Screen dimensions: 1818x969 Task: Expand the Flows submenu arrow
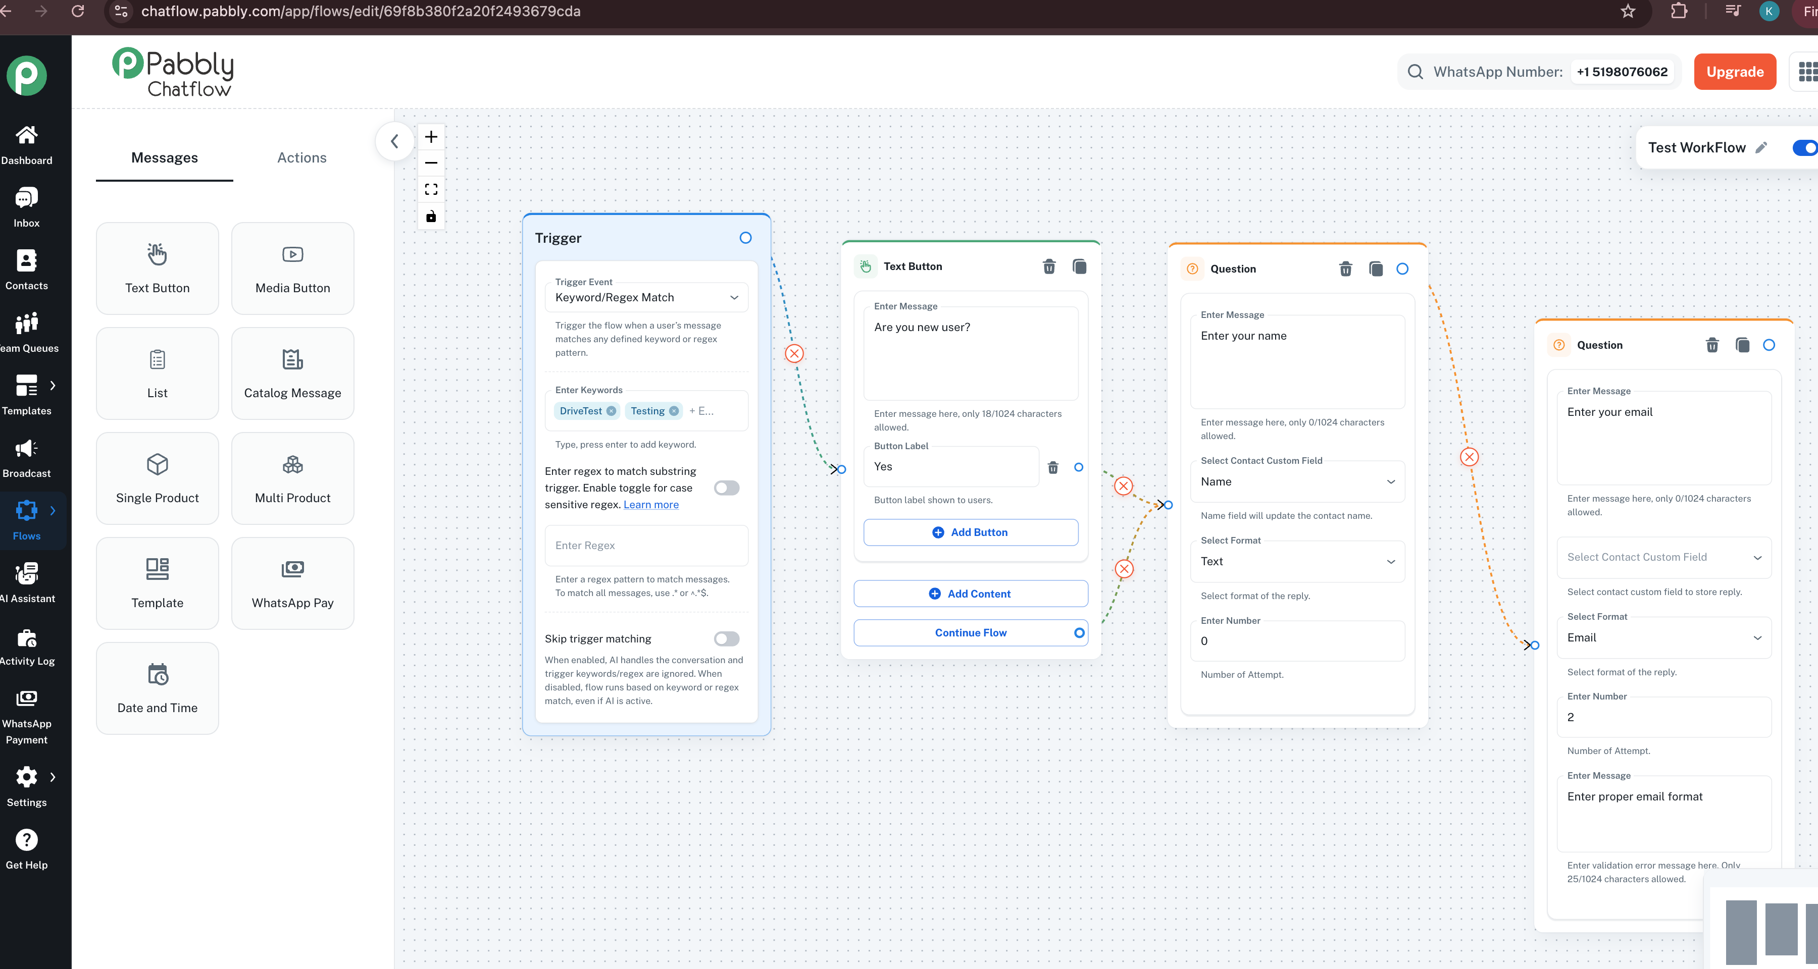(x=52, y=511)
